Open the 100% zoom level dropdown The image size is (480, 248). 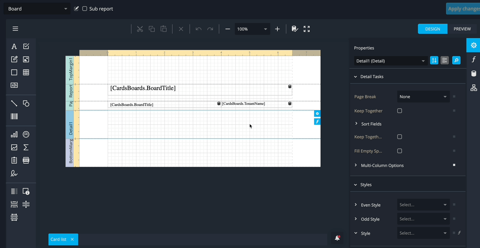252,29
